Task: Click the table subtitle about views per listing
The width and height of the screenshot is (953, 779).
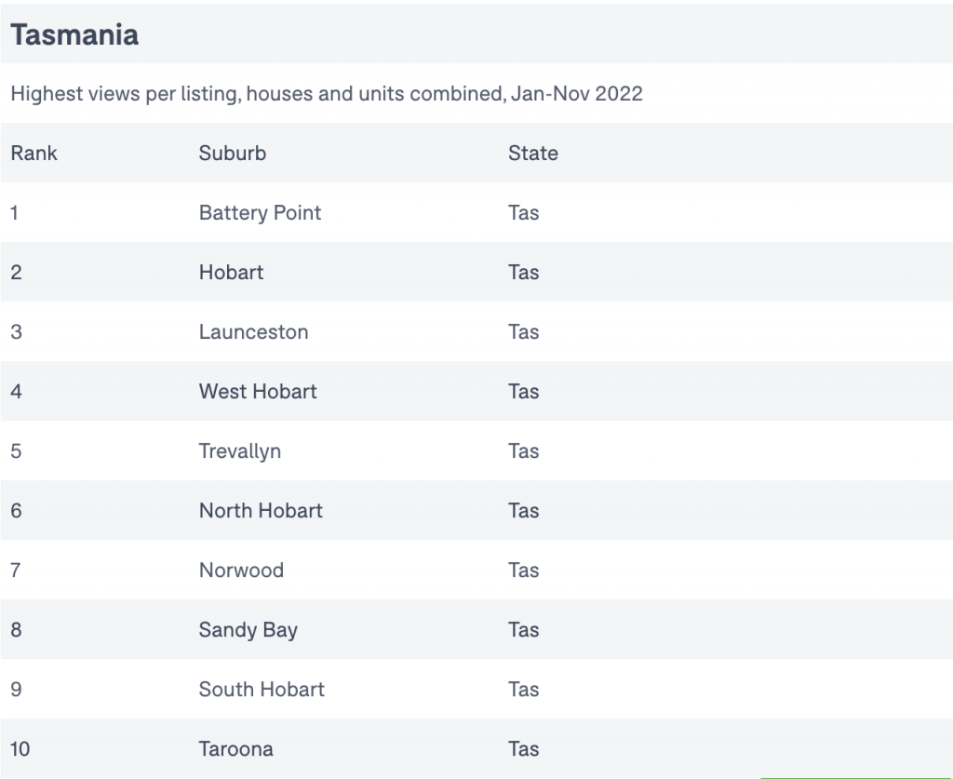Action: click(327, 94)
